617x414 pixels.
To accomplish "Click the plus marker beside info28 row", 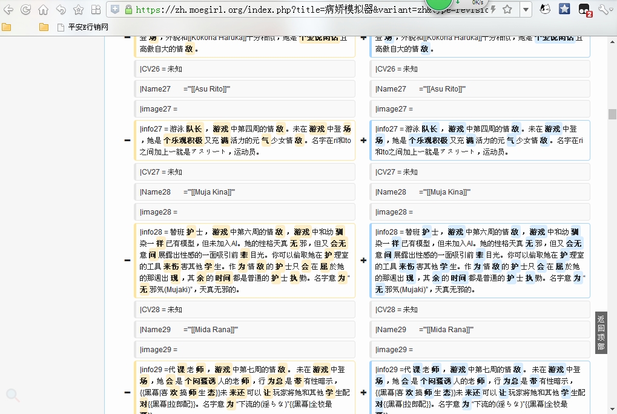I will click(363, 261).
